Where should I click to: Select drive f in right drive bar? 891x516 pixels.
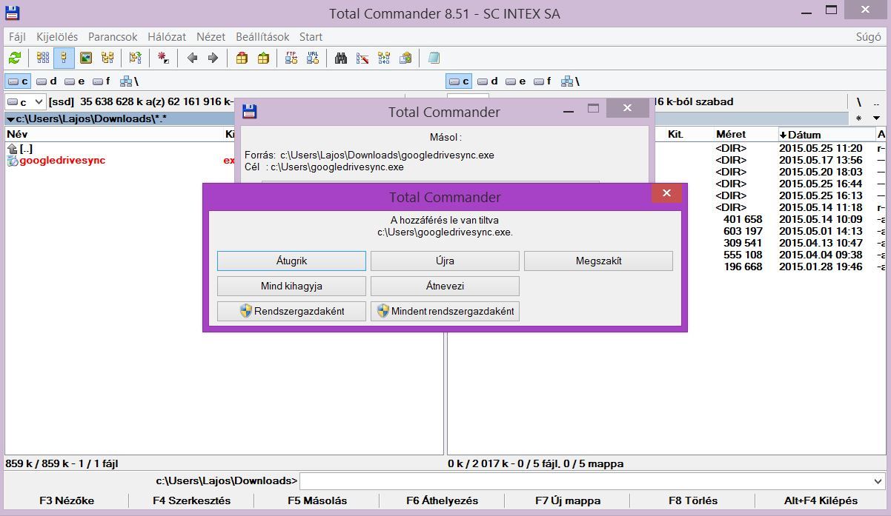click(543, 81)
